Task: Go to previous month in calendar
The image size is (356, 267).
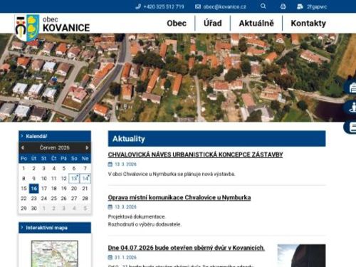Action: (x=23, y=147)
